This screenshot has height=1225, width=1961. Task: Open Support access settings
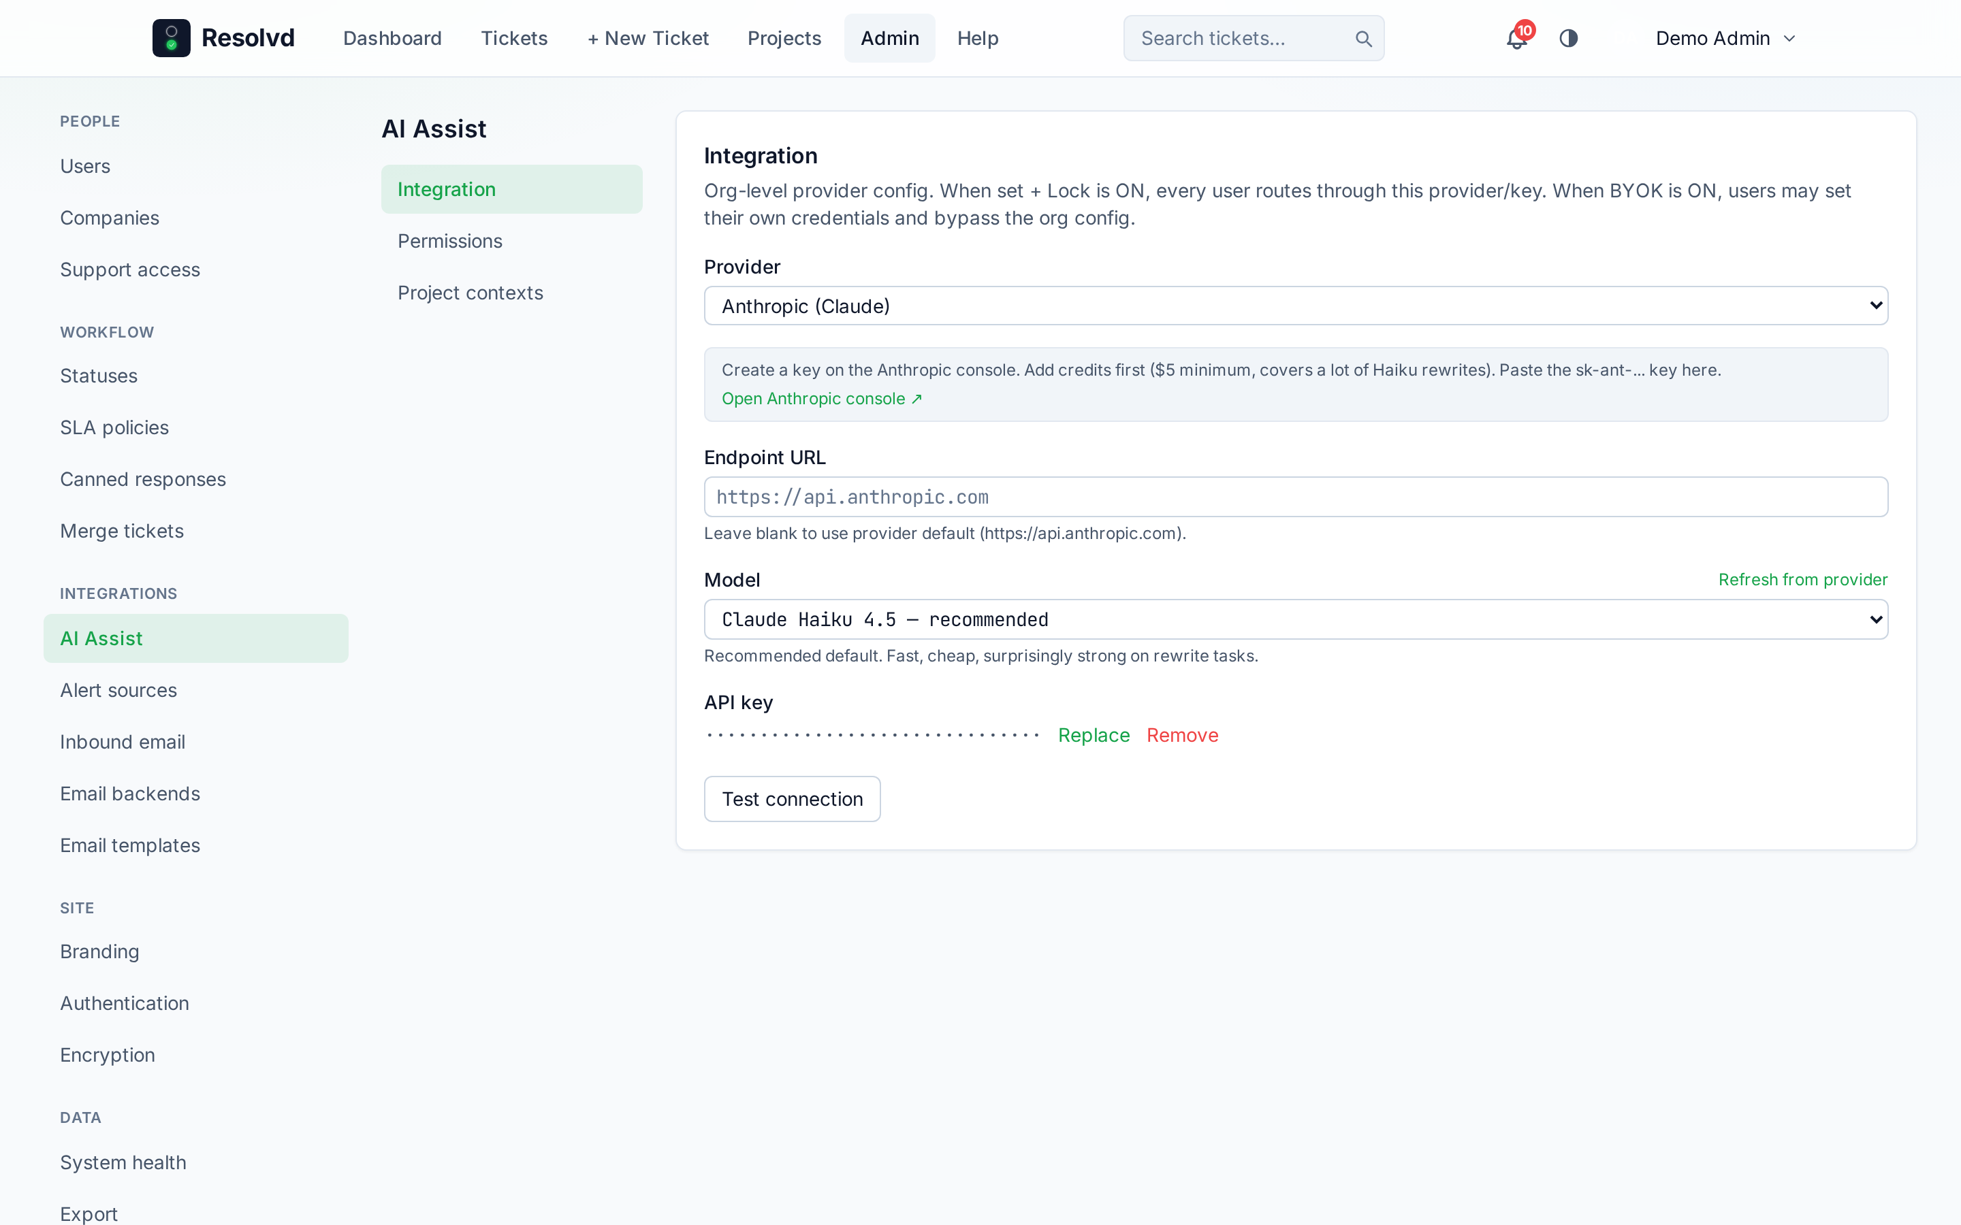[x=195, y=269]
